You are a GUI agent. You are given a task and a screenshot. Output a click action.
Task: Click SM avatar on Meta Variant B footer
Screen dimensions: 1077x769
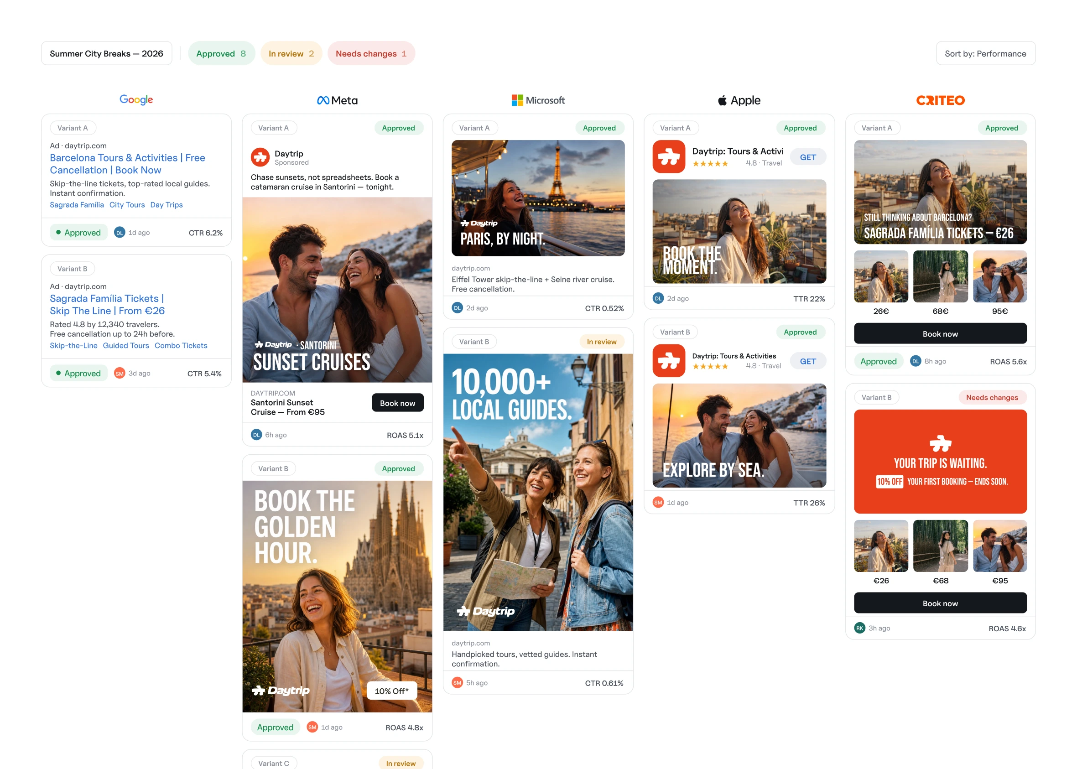pyautogui.click(x=312, y=727)
